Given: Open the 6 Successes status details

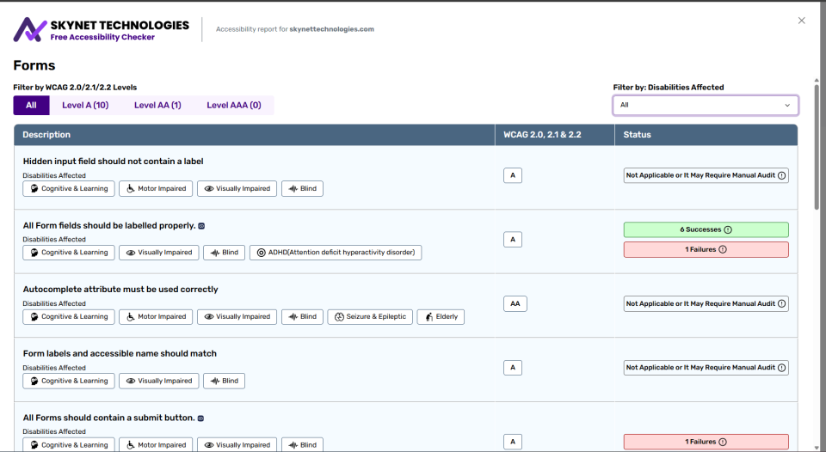Looking at the screenshot, I should click(706, 230).
